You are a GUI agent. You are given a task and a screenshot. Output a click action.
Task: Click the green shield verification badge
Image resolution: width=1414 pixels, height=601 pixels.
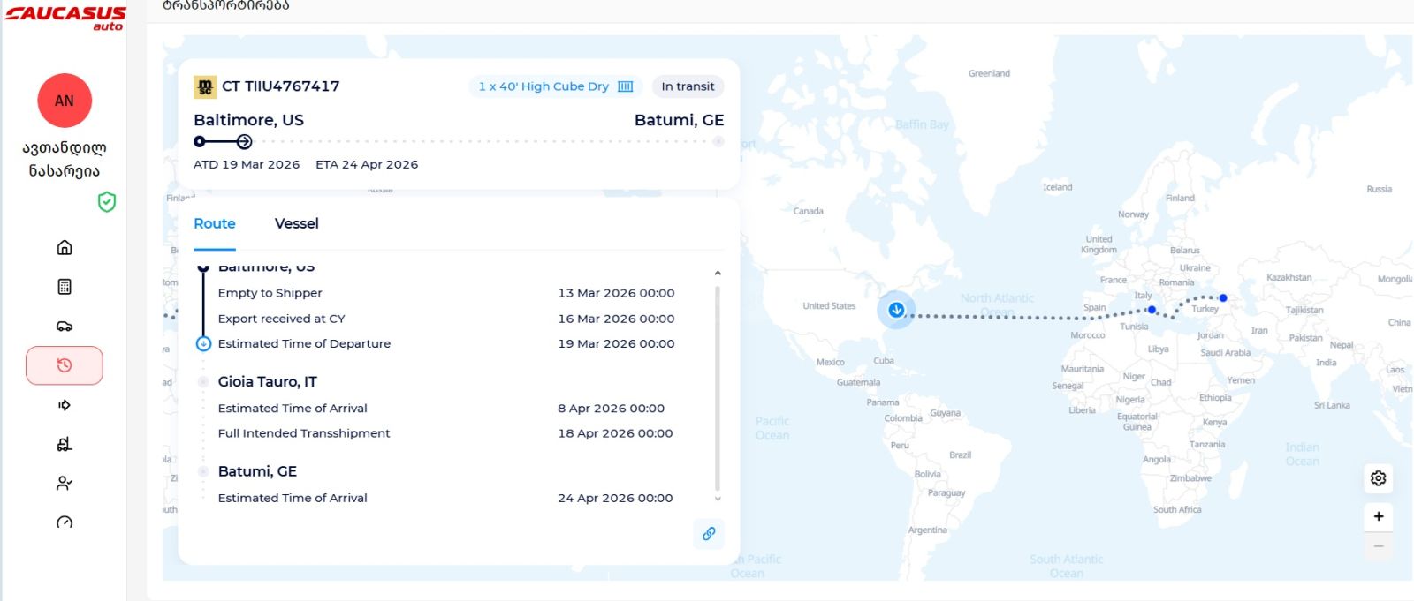pos(107,202)
